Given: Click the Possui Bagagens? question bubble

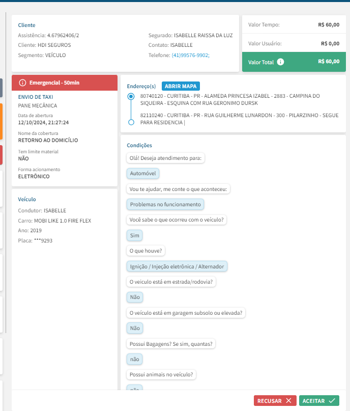Looking at the screenshot, I should point(171,344).
